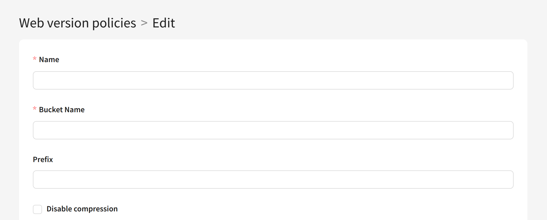Click the red asterisk beside Name

coord(34,59)
